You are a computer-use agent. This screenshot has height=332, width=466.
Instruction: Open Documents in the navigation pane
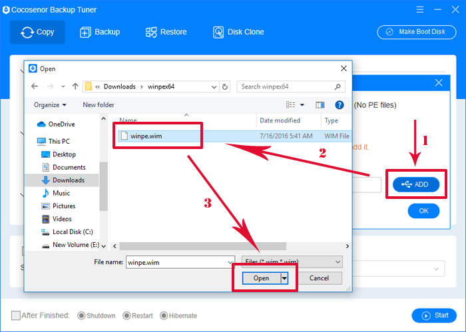tap(64, 167)
